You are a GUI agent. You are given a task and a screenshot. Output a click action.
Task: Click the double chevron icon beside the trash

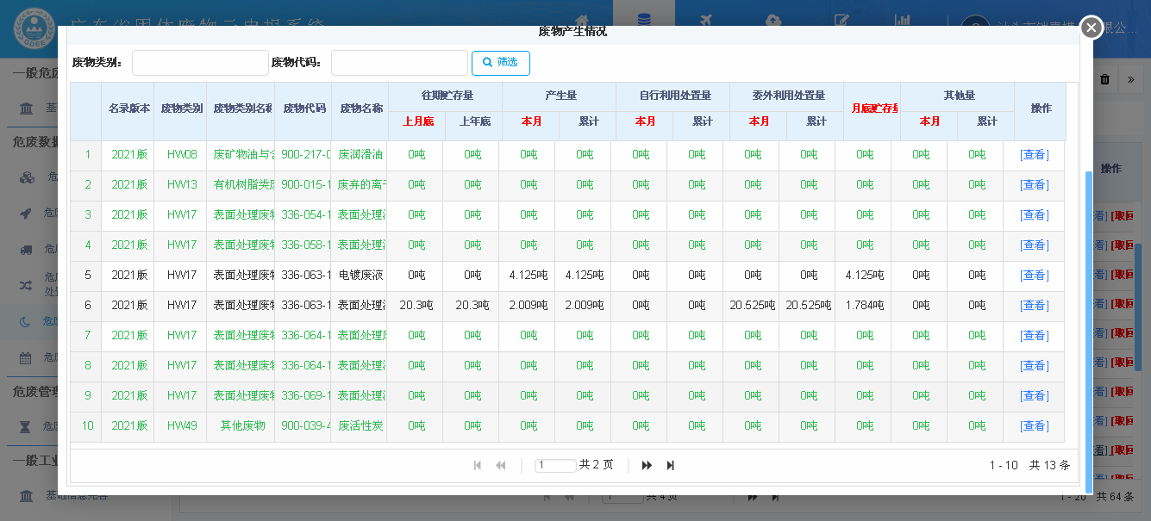1130,79
